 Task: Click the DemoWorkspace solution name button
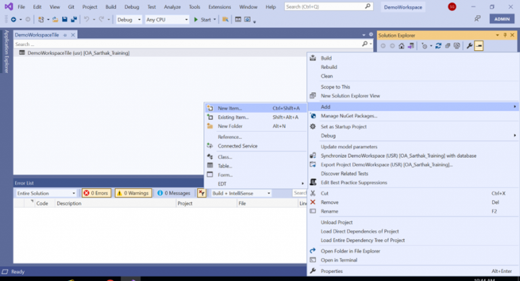point(403,7)
